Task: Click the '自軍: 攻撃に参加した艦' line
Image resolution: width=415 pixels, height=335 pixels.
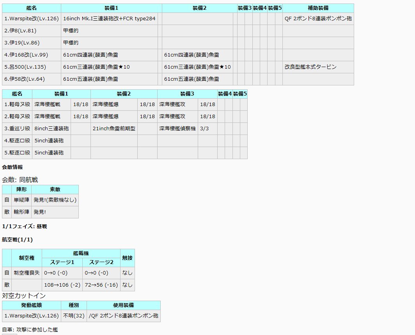Action: 30,330
